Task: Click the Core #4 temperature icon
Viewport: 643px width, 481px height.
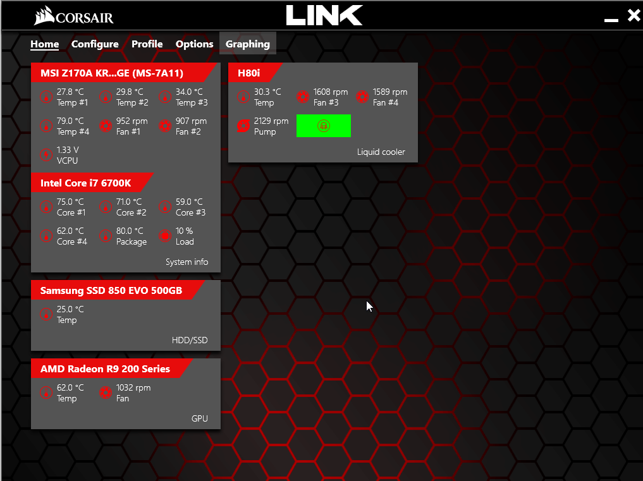Action: coord(46,236)
